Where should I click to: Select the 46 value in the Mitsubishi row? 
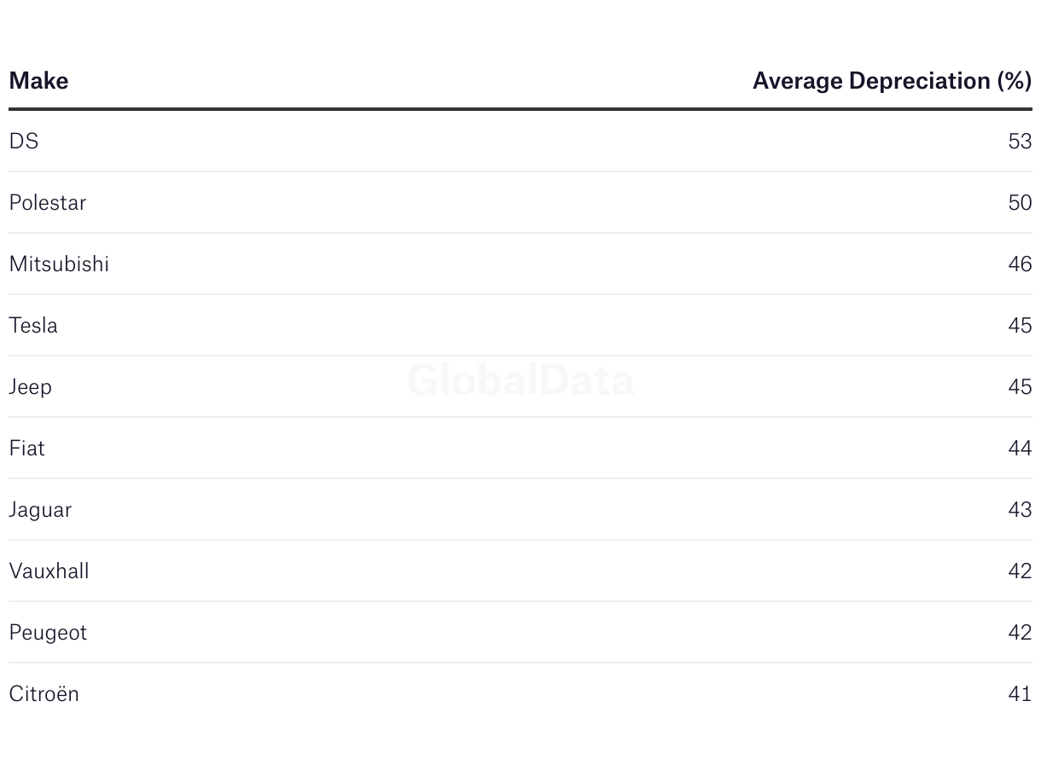1020,264
